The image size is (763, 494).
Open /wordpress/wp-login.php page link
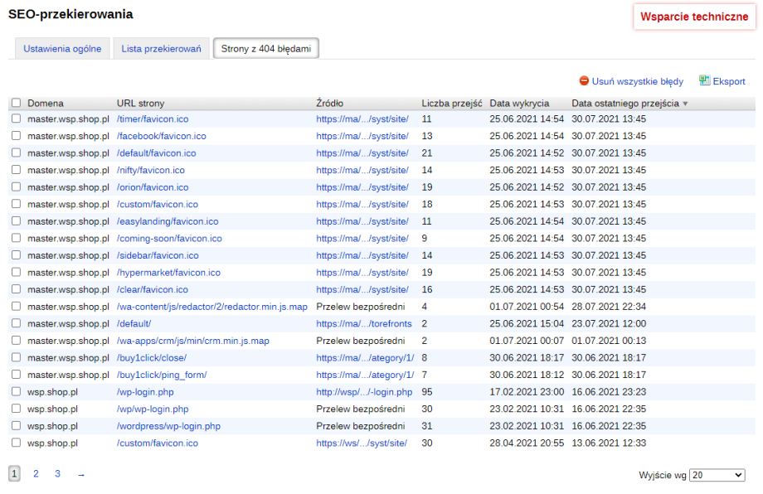(x=168, y=426)
